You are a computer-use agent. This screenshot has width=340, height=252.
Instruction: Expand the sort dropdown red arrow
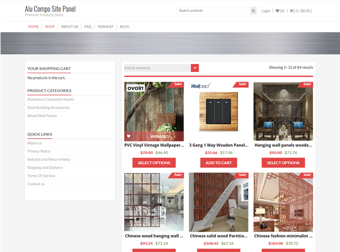tap(195, 68)
